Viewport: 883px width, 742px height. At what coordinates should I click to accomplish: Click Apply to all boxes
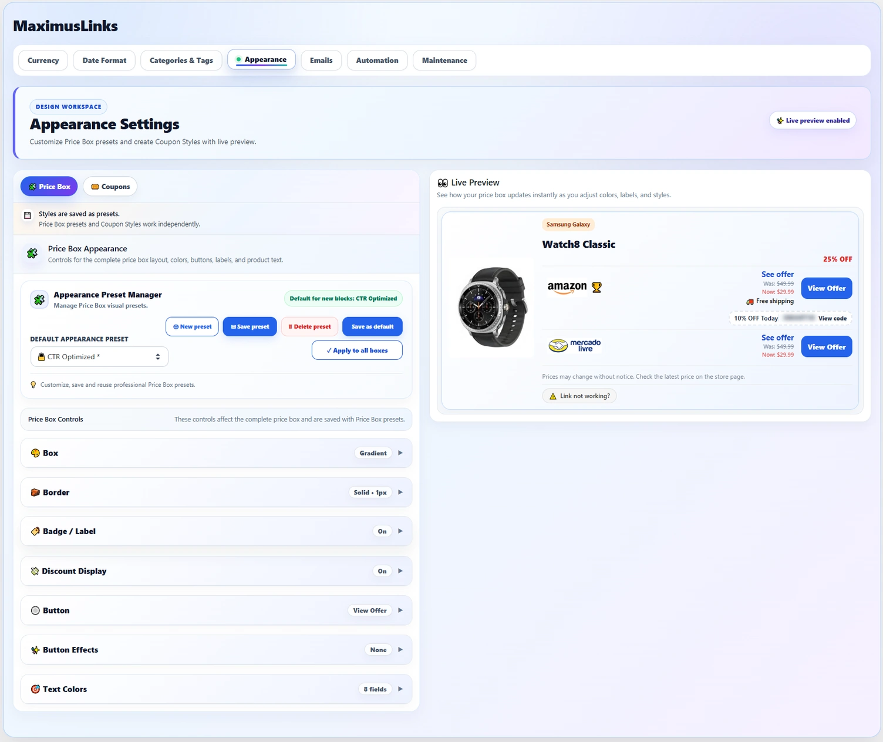[357, 350]
